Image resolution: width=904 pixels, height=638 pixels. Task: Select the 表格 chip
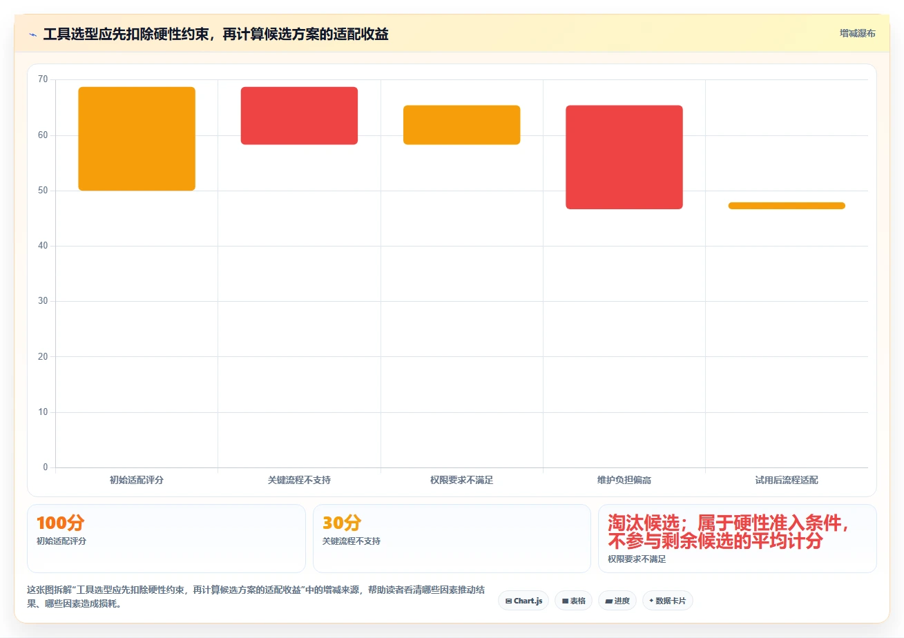[573, 601]
